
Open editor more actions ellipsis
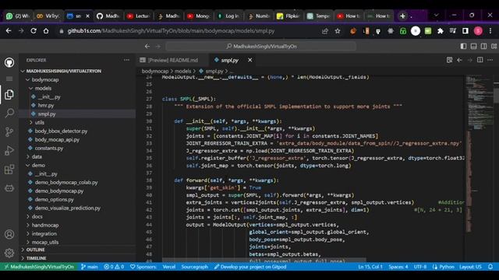490,60
